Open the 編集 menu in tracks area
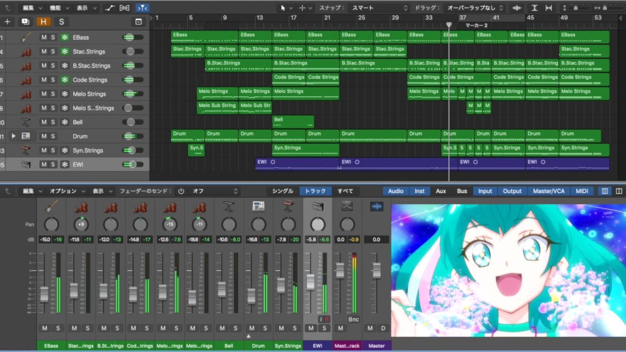 31,8
